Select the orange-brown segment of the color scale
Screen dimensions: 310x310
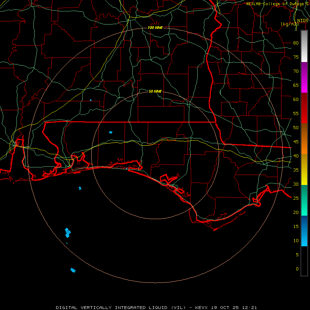304,139
